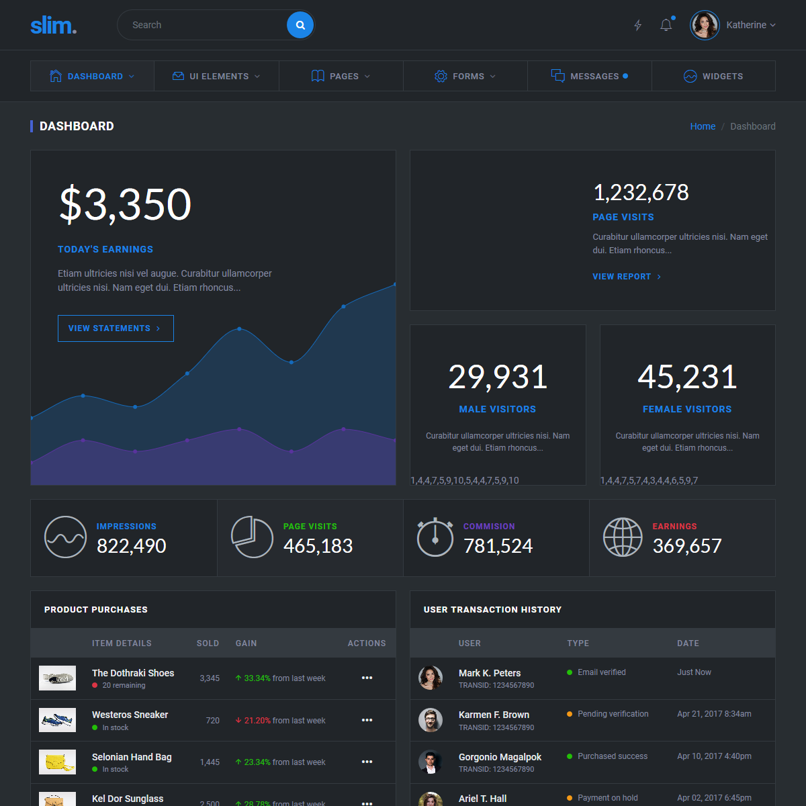Click the View Statements button

click(x=116, y=328)
